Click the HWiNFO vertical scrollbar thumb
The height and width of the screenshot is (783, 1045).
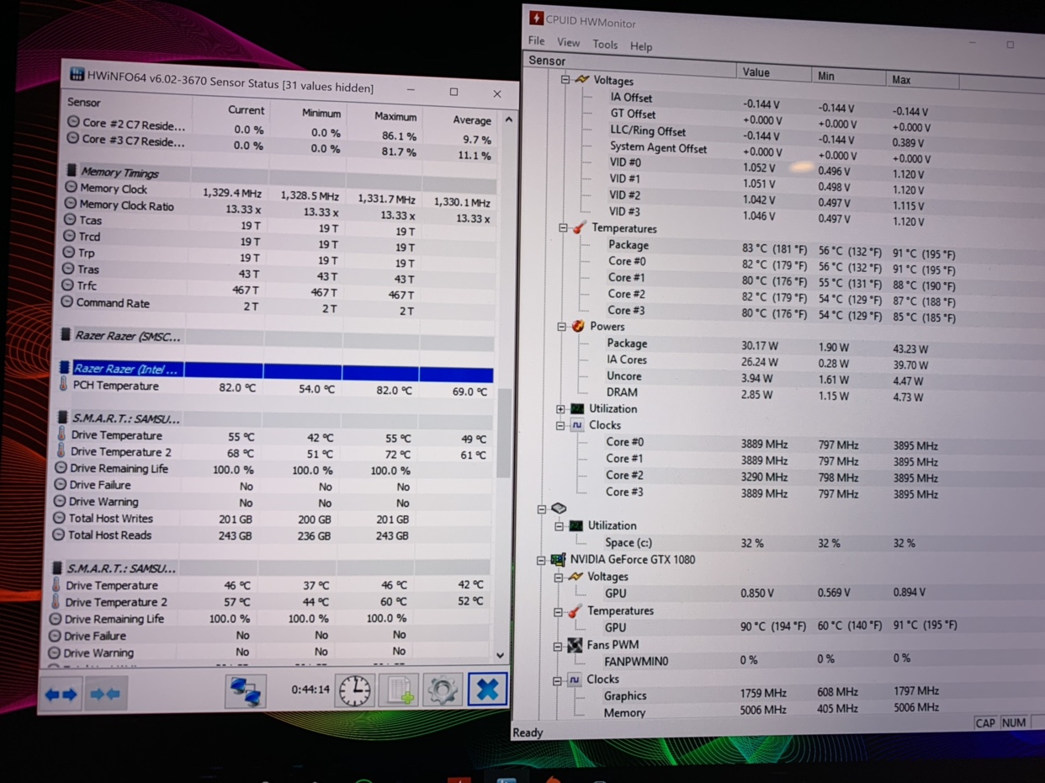tap(504, 433)
